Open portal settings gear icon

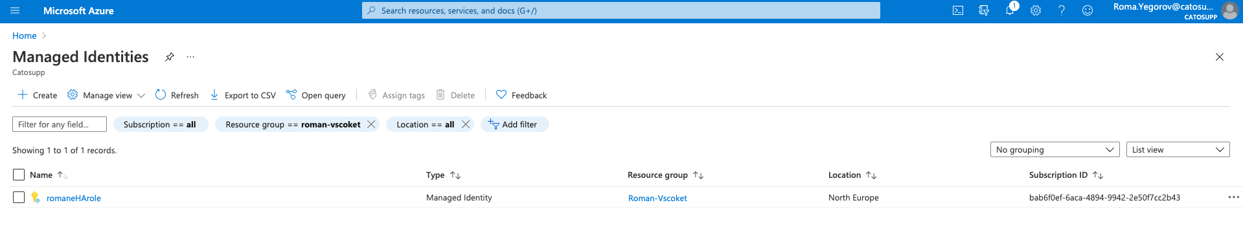tap(1036, 10)
